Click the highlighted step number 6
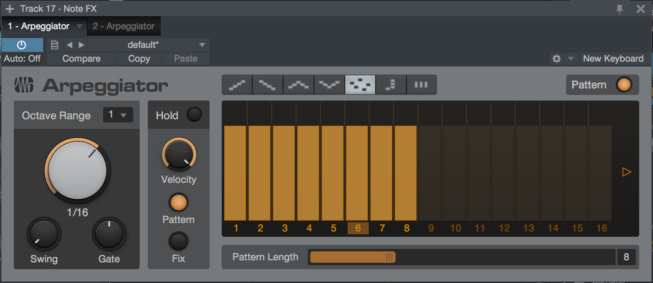 pyautogui.click(x=358, y=228)
